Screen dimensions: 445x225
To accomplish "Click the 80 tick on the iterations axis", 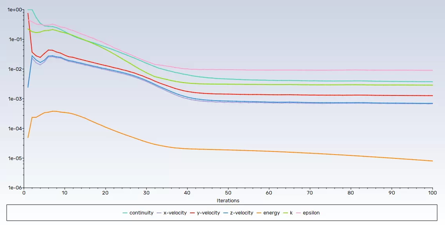I will click(351, 193).
